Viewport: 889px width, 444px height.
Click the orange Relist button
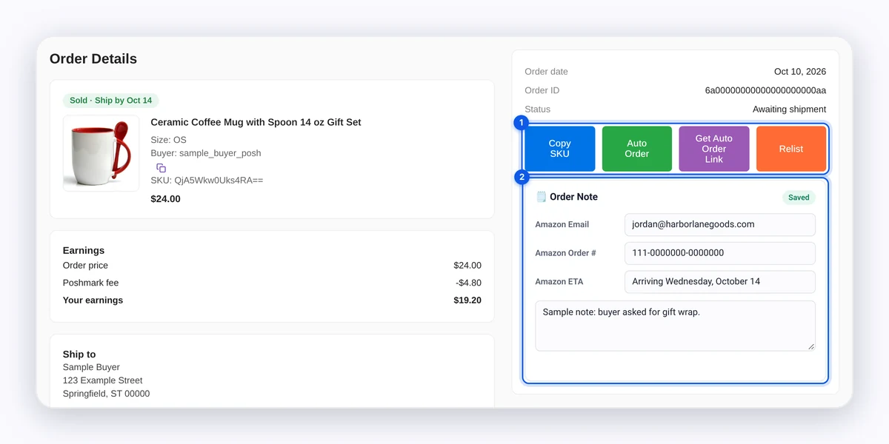(791, 149)
